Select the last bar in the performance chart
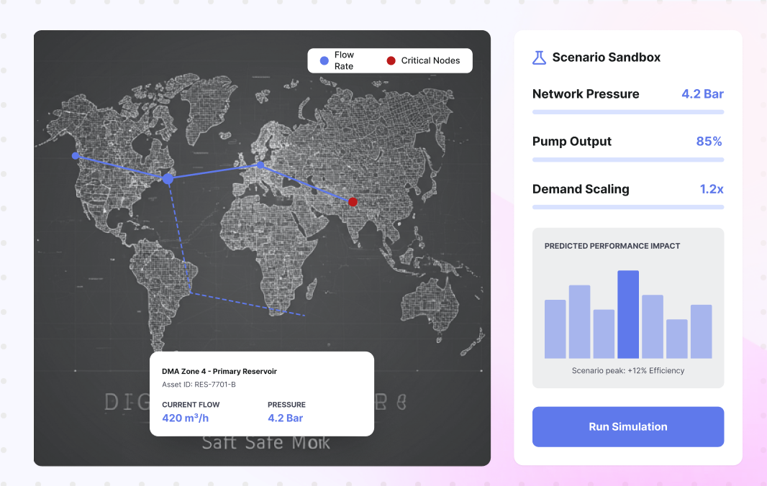This screenshot has width=767, height=486. point(701,331)
